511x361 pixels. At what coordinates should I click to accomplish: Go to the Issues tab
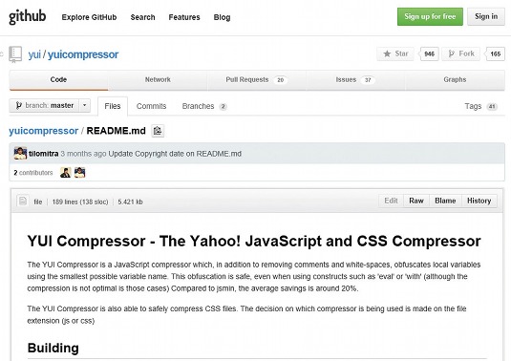355,80
